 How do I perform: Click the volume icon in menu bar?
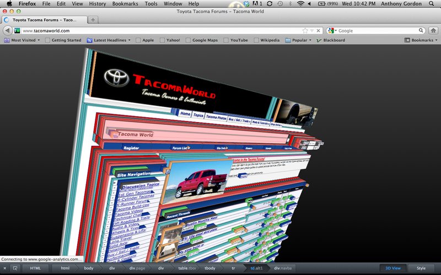click(x=309, y=4)
